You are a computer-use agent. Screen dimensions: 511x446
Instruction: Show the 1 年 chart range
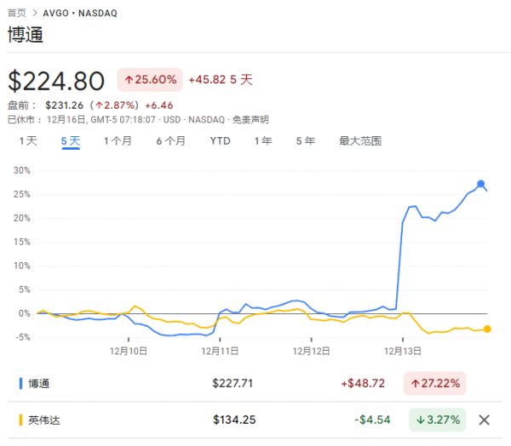263,141
